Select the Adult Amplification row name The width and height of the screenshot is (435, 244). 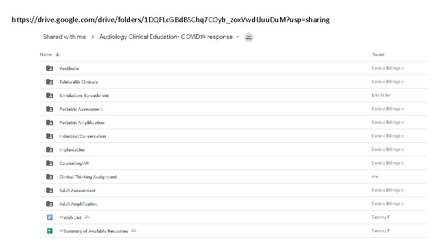[x=78, y=204]
